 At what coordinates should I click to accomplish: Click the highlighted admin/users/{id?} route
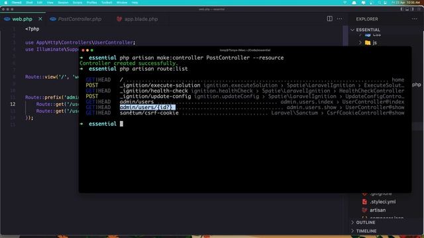[147, 107]
